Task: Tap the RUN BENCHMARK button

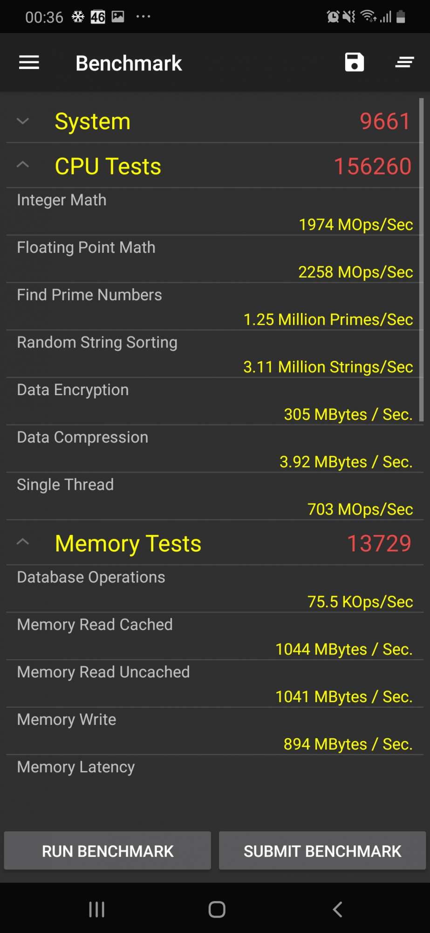Action: click(108, 851)
